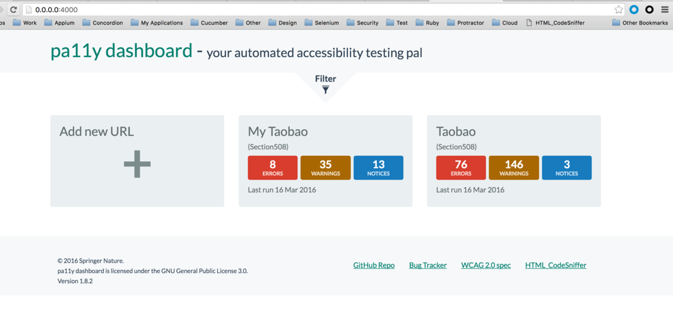The image size is (673, 323).
Task: Click the plus icon to add new URL
Action: (x=137, y=164)
